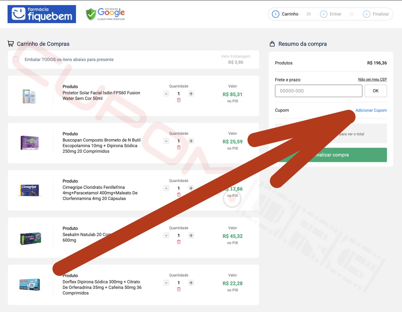Viewport: 402px width, 312px height.
Task: Reduce Buscopan Composto quantity with minus
Action: click(x=166, y=141)
